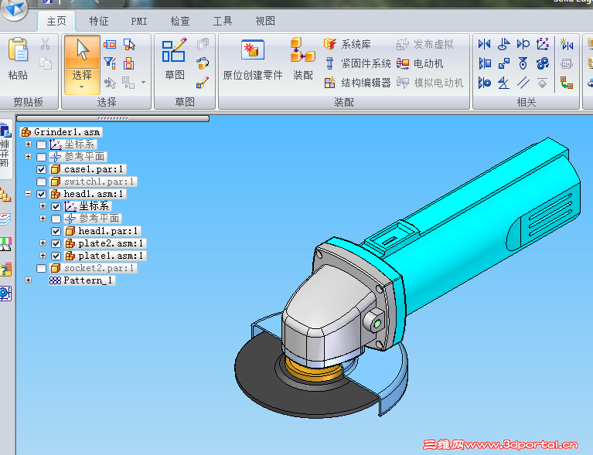Click the layers sidebar tab icon

pyautogui.click(x=5, y=219)
